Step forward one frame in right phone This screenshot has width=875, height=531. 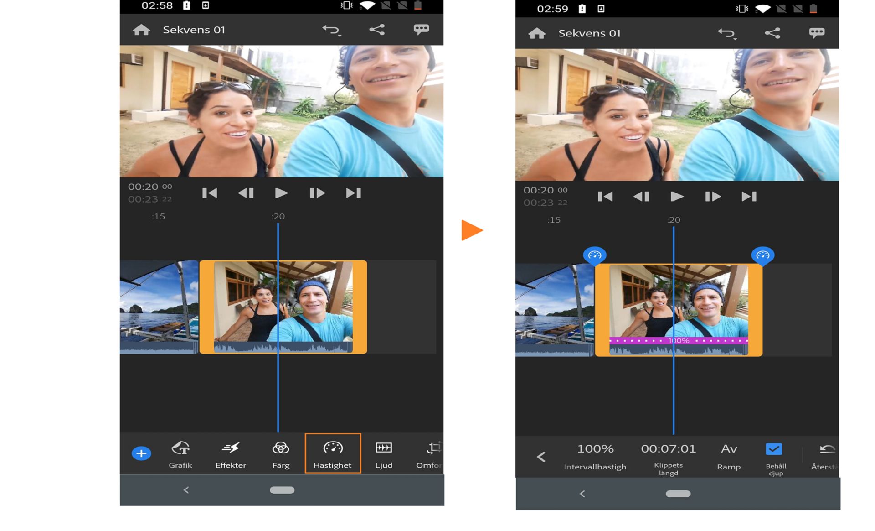(712, 197)
